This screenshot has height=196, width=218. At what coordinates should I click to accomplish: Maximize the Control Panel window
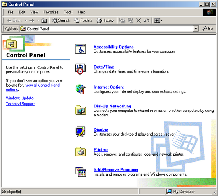click(x=207, y=4)
